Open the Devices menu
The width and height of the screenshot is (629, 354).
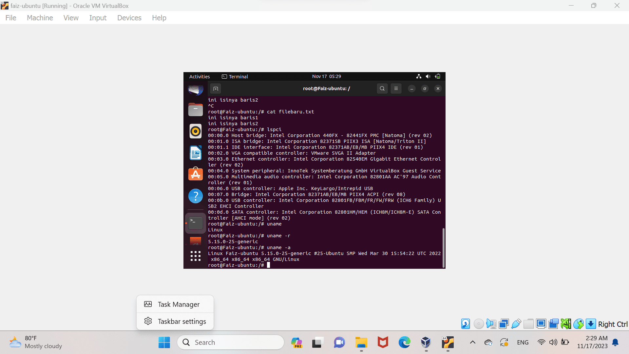pyautogui.click(x=129, y=18)
